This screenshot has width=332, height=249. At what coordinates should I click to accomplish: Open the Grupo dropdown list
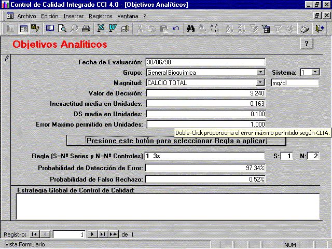coord(261,73)
